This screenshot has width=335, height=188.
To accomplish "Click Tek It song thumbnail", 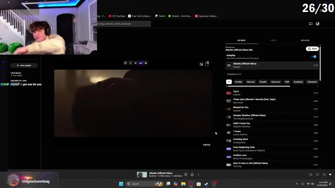I will pyautogui.click(x=229, y=93).
